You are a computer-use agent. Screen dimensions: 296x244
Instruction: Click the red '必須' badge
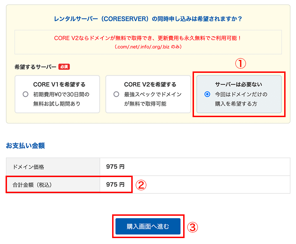click(x=64, y=67)
